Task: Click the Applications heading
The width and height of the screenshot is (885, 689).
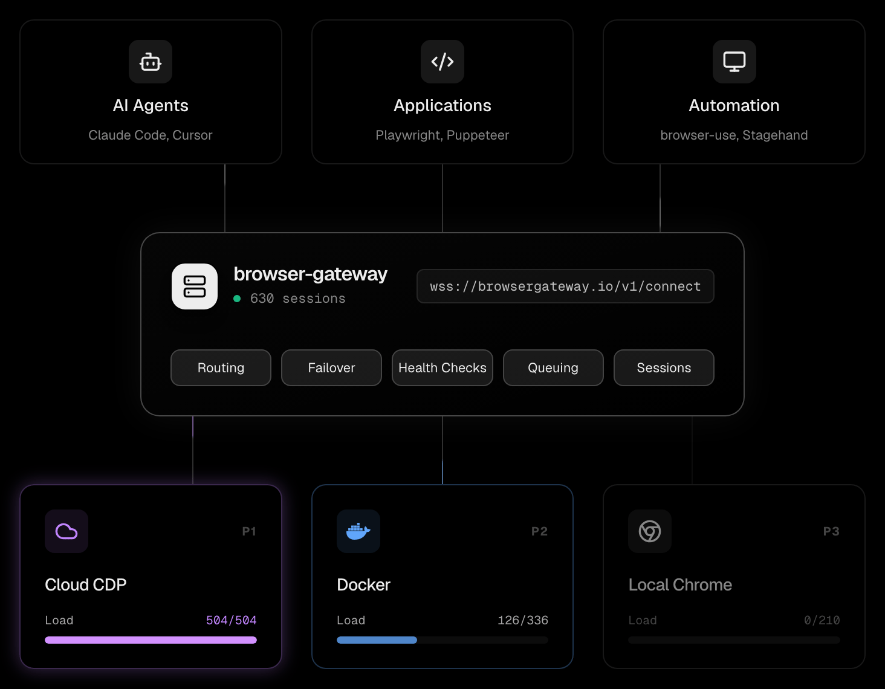Action: (x=442, y=106)
